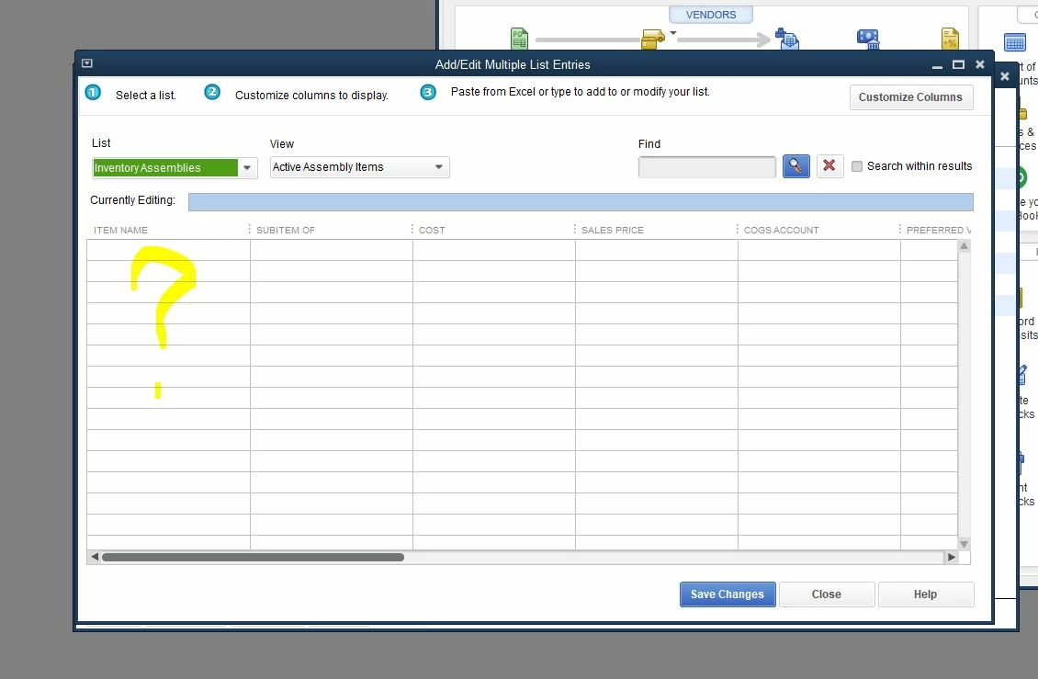
Task: Click the magnifying glass Find button
Action: 795,166
